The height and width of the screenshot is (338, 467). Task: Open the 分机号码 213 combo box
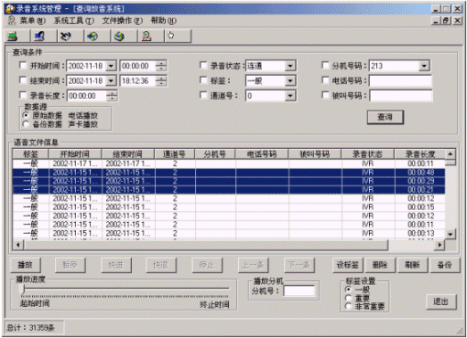tap(424, 66)
